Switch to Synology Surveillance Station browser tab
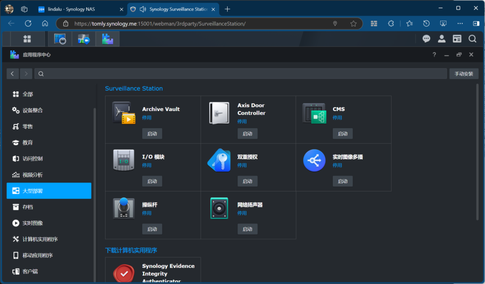485x284 pixels. coord(173,9)
